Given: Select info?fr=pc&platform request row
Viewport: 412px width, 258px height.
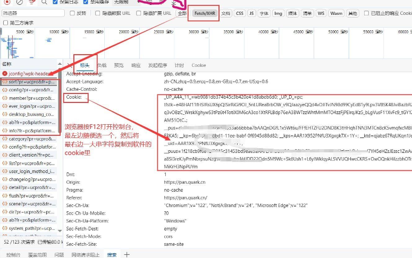Looking at the screenshot, I should pos(29,131).
